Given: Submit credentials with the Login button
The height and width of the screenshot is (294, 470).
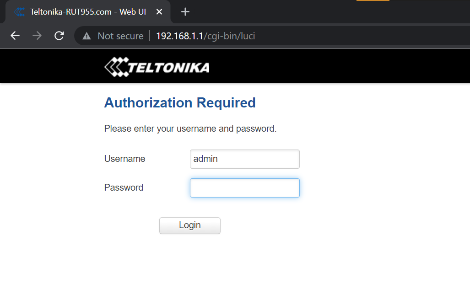Looking at the screenshot, I should click(190, 225).
